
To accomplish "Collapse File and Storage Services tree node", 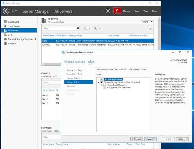I will [98, 82].
